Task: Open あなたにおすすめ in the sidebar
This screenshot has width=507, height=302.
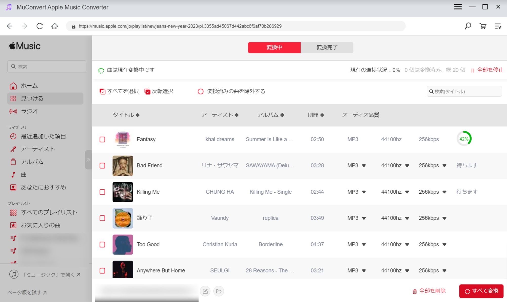Action: point(45,187)
